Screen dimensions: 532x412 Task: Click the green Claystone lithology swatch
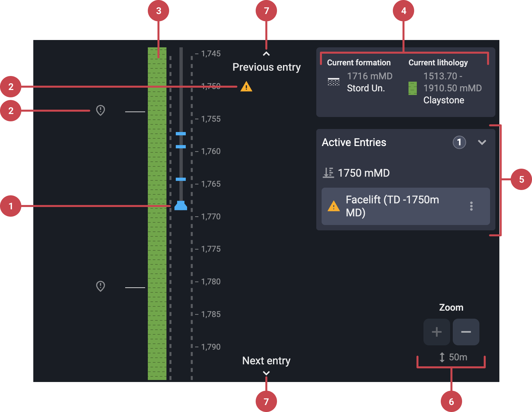[x=412, y=88]
